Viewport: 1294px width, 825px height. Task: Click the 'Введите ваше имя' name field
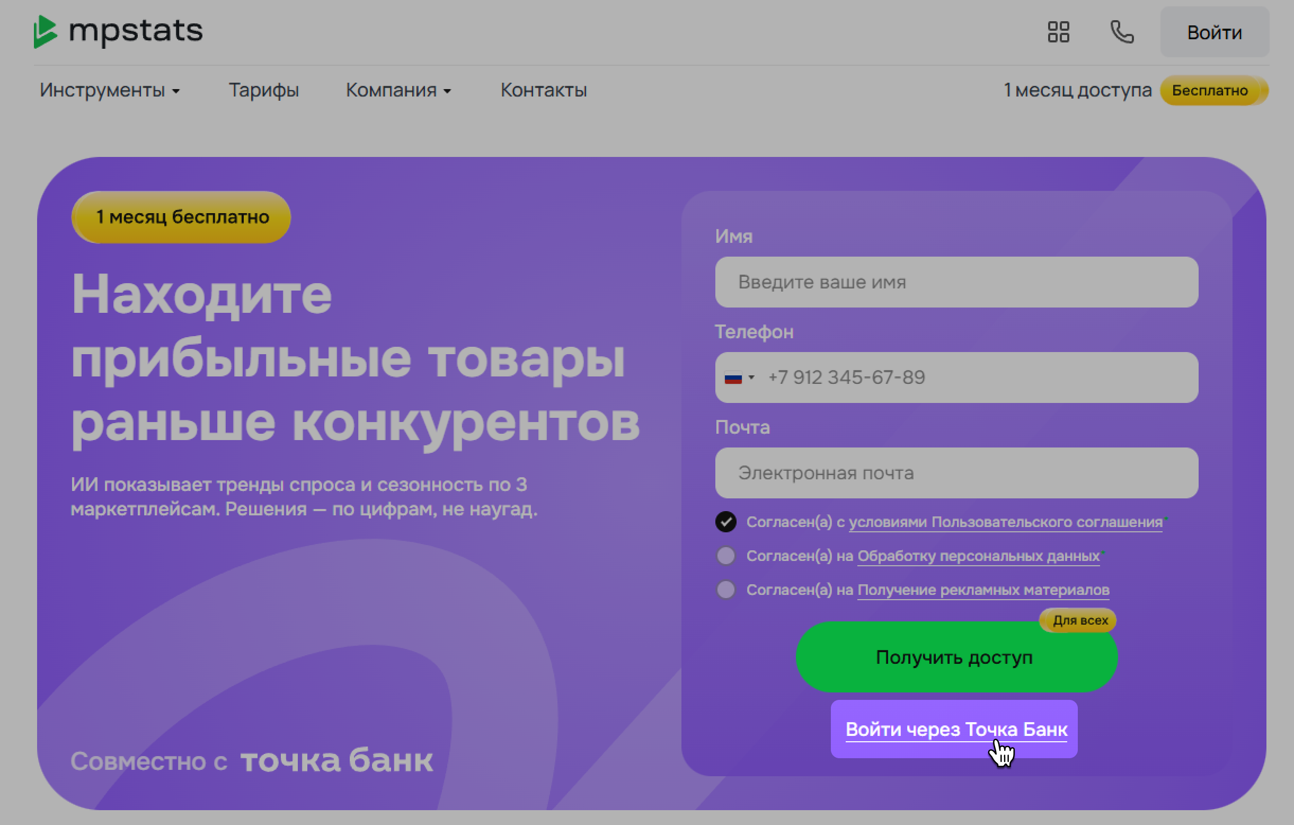tap(956, 283)
